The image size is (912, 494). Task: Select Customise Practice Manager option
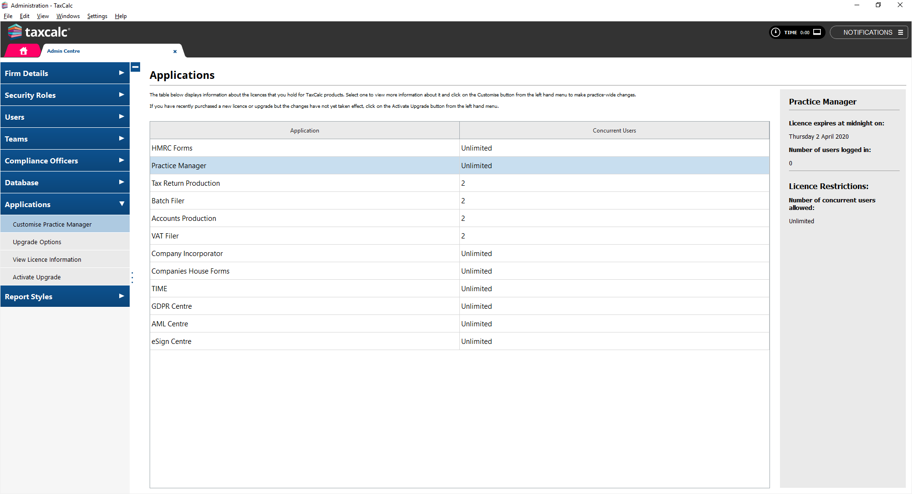[52, 224]
